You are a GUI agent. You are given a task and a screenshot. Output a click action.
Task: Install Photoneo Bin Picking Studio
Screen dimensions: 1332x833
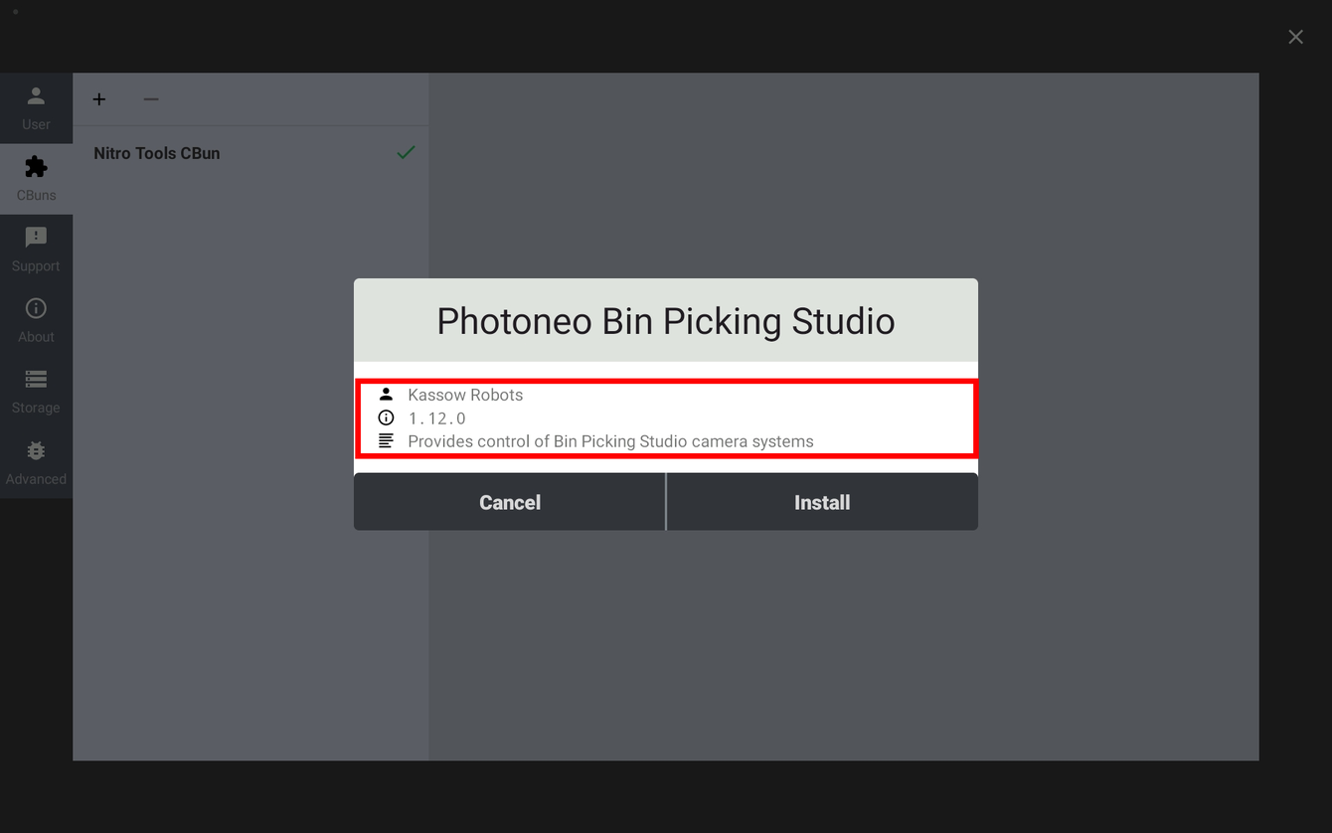point(822,502)
